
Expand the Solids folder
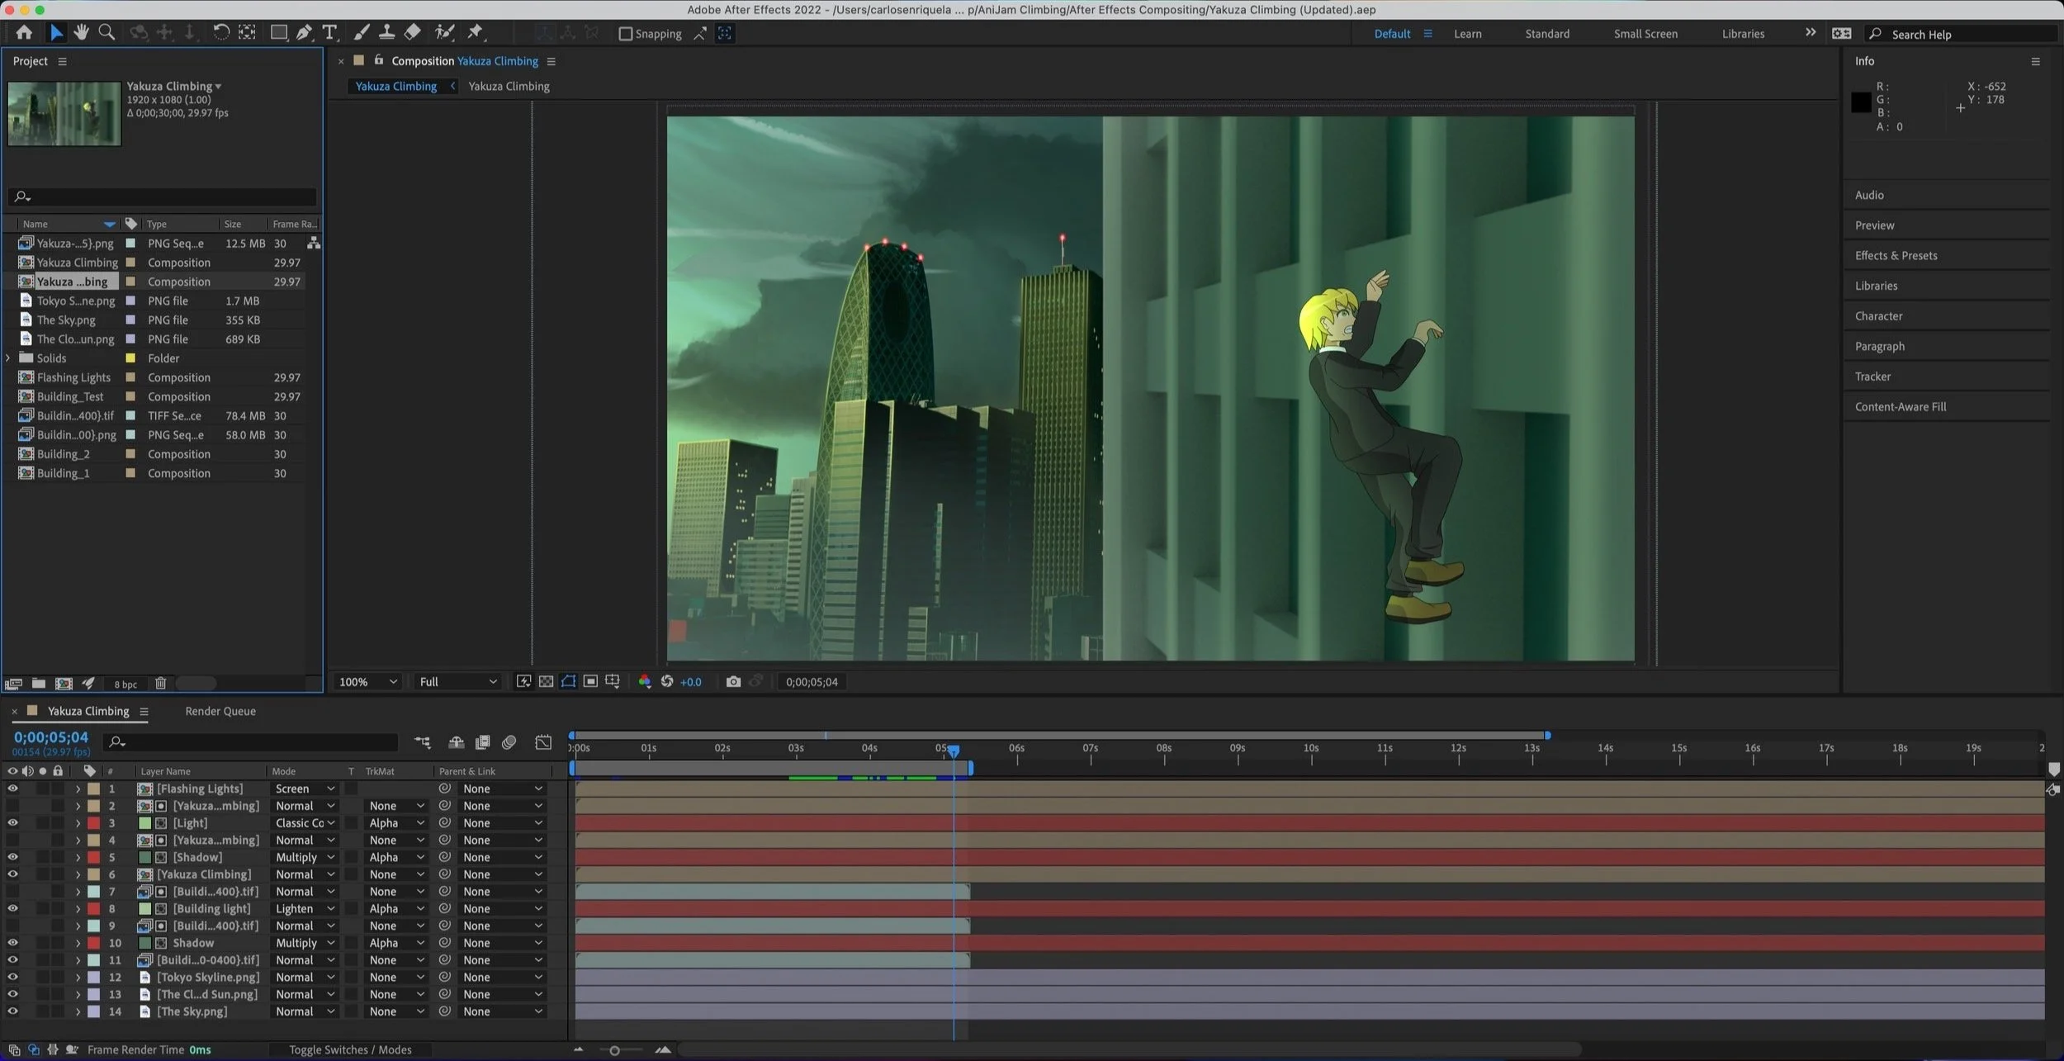click(8, 358)
